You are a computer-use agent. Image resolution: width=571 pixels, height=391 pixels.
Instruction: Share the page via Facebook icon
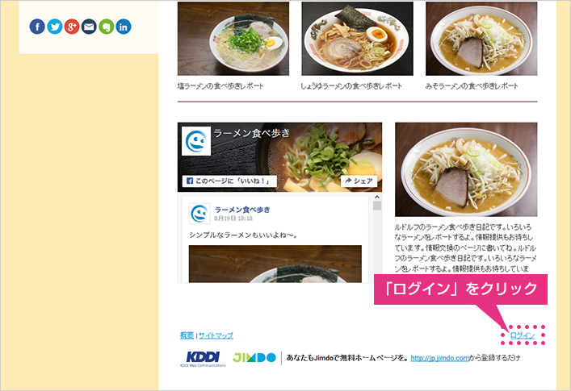point(37,27)
